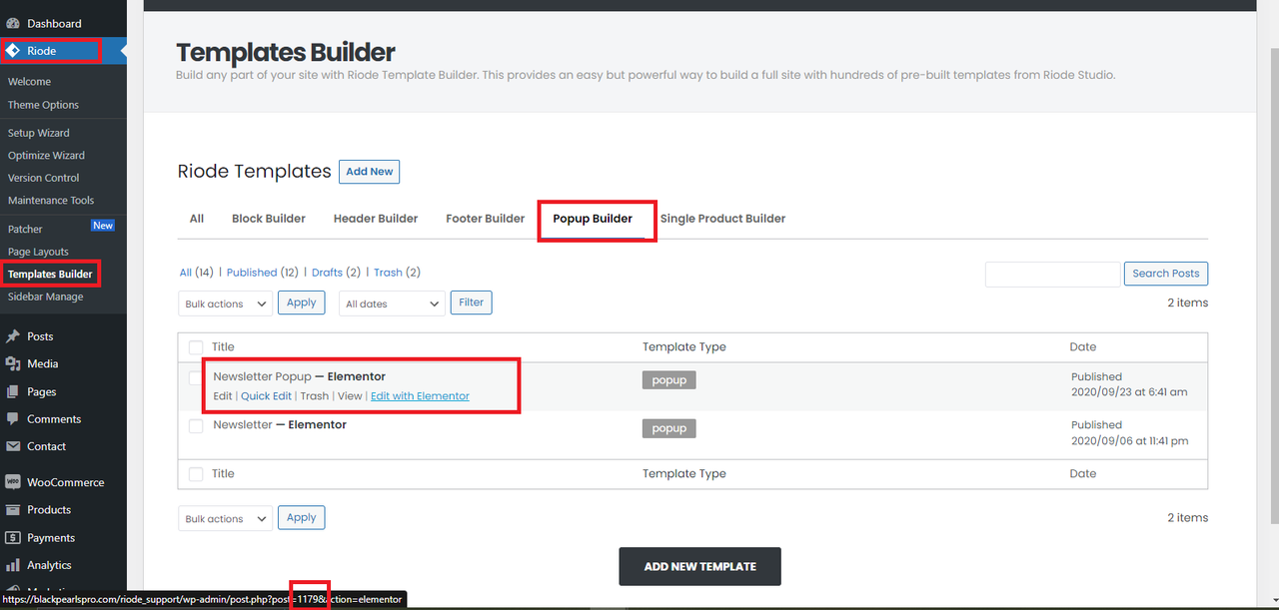This screenshot has height=610, width=1279.
Task: Click Edit with Elementor link
Action: (420, 396)
